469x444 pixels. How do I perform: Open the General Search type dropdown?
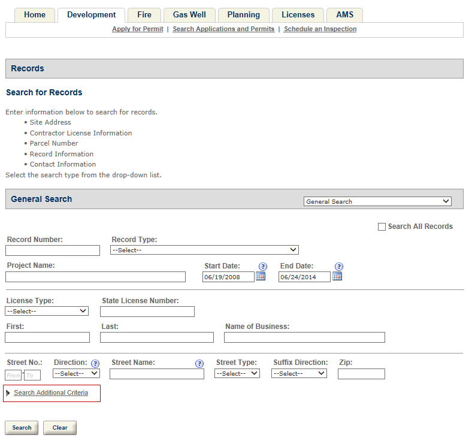[377, 201]
